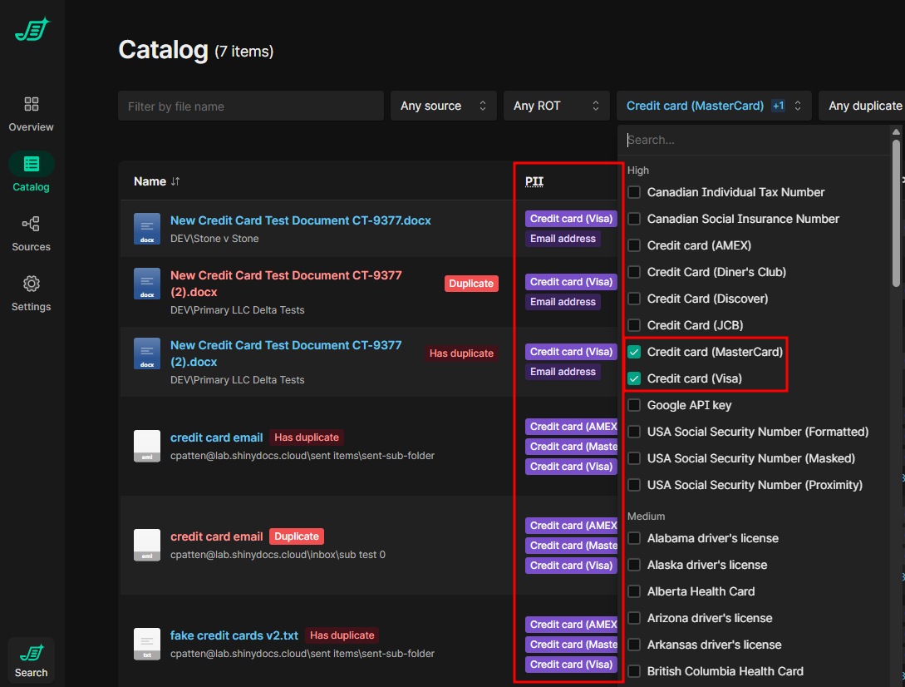Enable the Credit card (AMEX) filter checkbox
This screenshot has width=905, height=687.
[634, 245]
